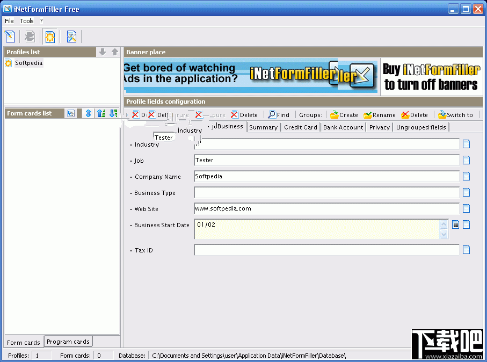Switch to the Business tab
The height and width of the screenshot is (362, 487).
point(229,126)
